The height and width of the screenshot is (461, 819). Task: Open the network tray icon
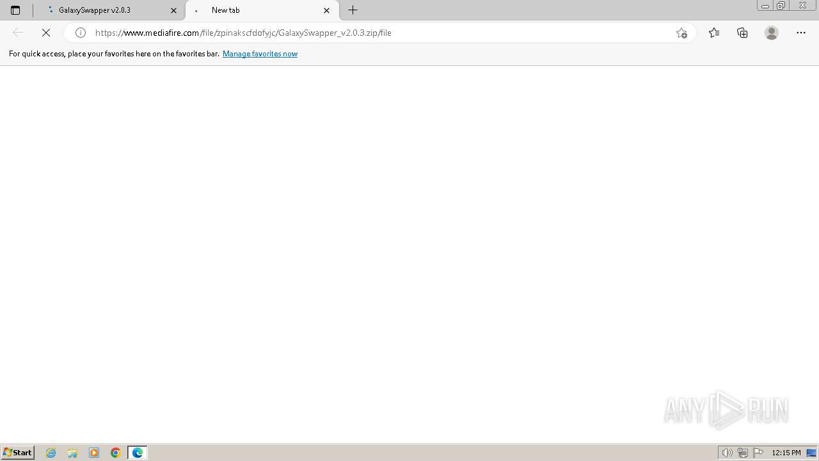(743, 453)
